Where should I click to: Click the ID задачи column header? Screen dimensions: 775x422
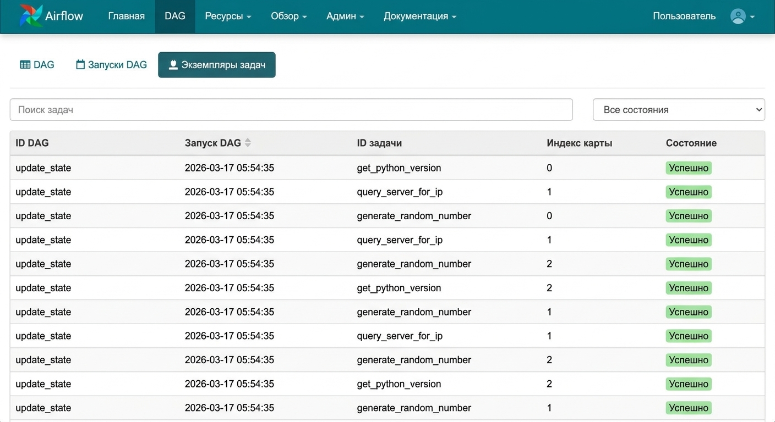point(379,143)
